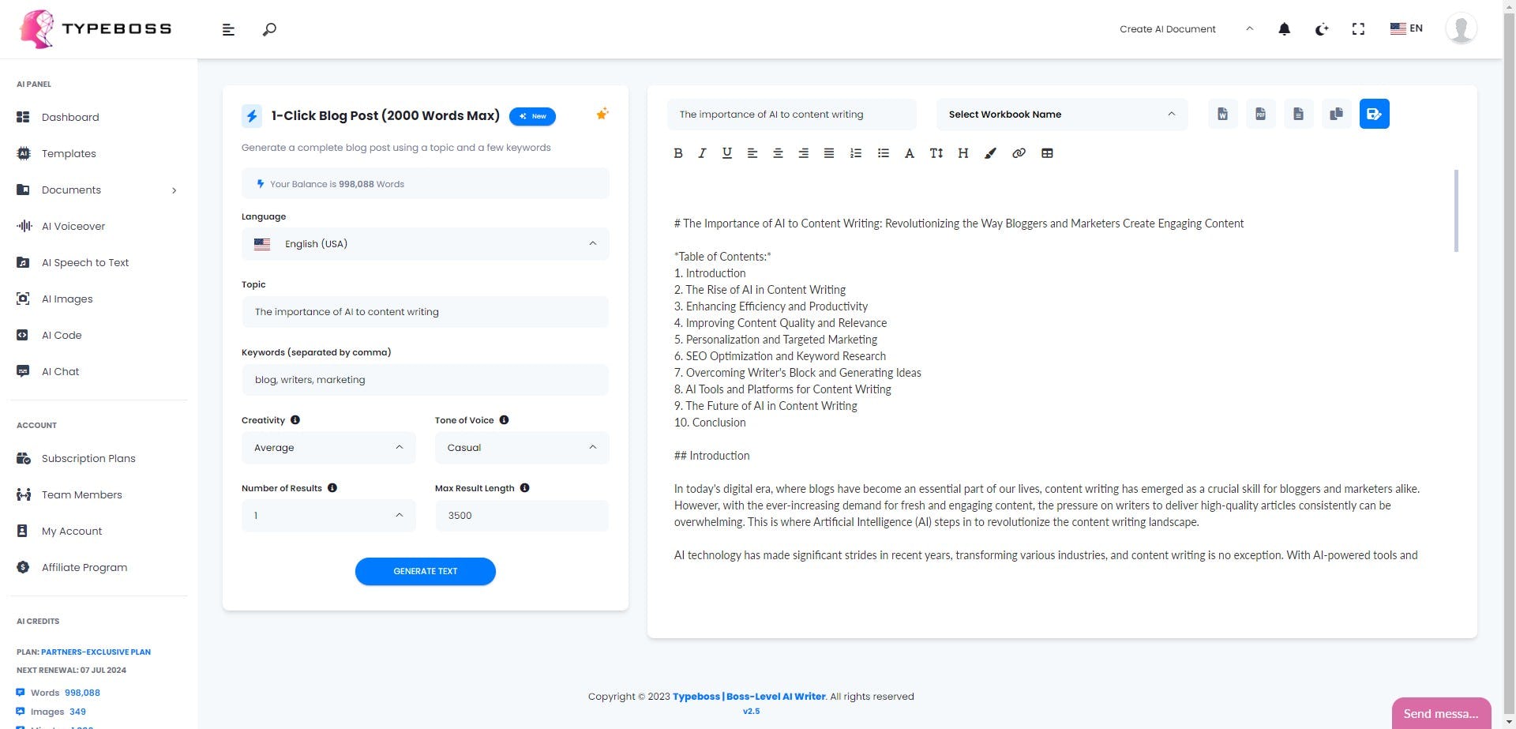Open font size tool

point(936,153)
